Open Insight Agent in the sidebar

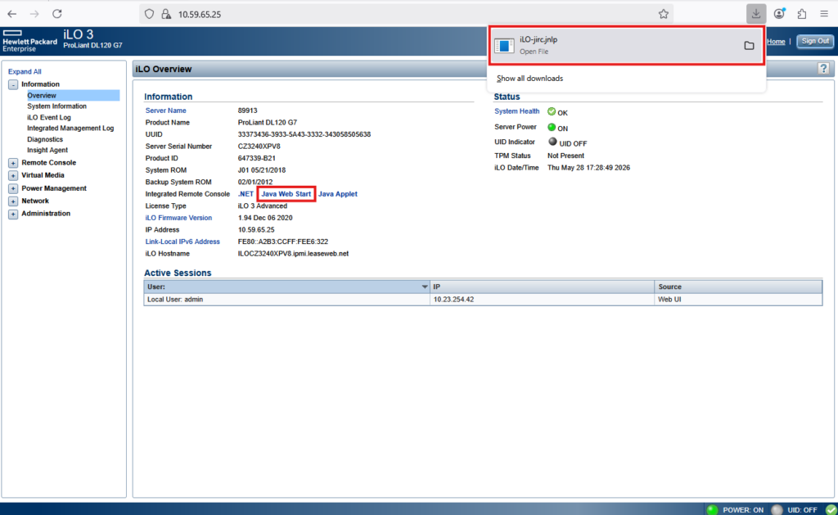coord(47,150)
